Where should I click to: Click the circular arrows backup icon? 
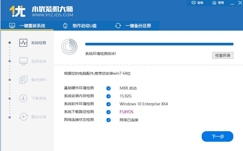(118, 26)
